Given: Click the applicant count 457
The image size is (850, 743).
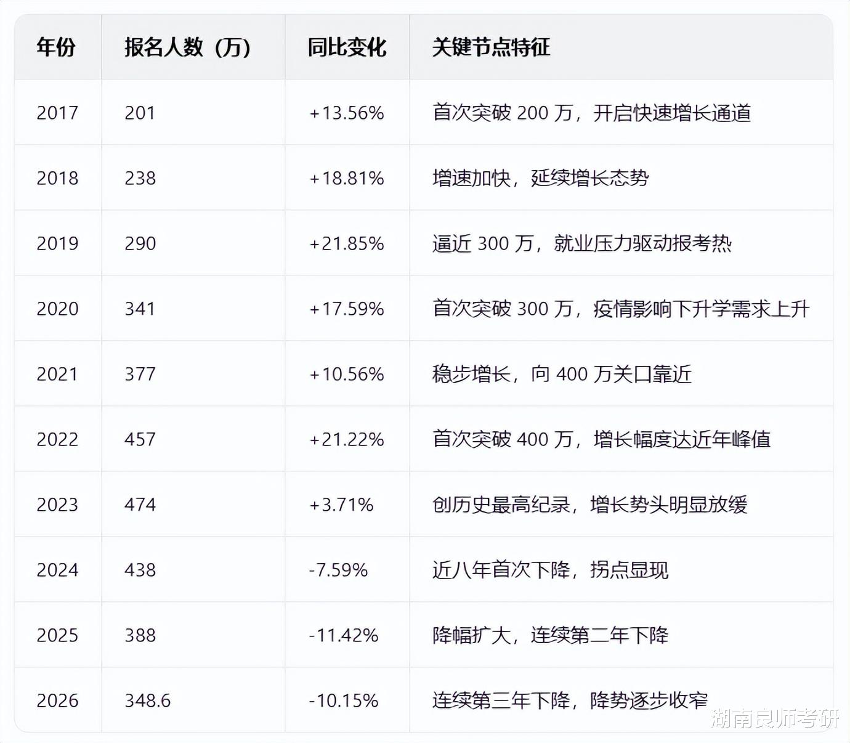Looking at the screenshot, I should tap(140, 439).
